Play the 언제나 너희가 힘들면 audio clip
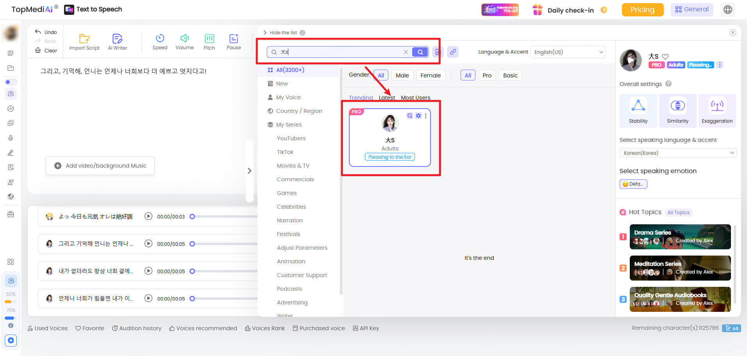Screen dimensions: 747x356 click(148, 298)
